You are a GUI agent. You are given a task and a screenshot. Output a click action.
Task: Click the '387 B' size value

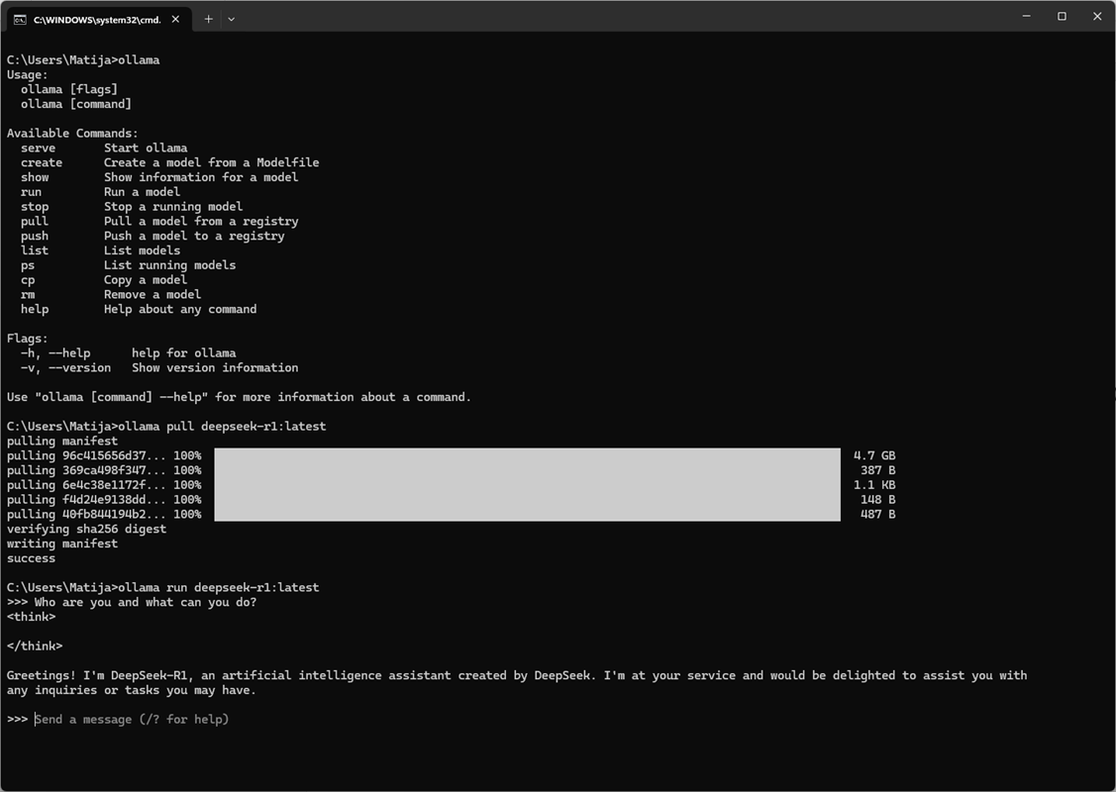[878, 470]
